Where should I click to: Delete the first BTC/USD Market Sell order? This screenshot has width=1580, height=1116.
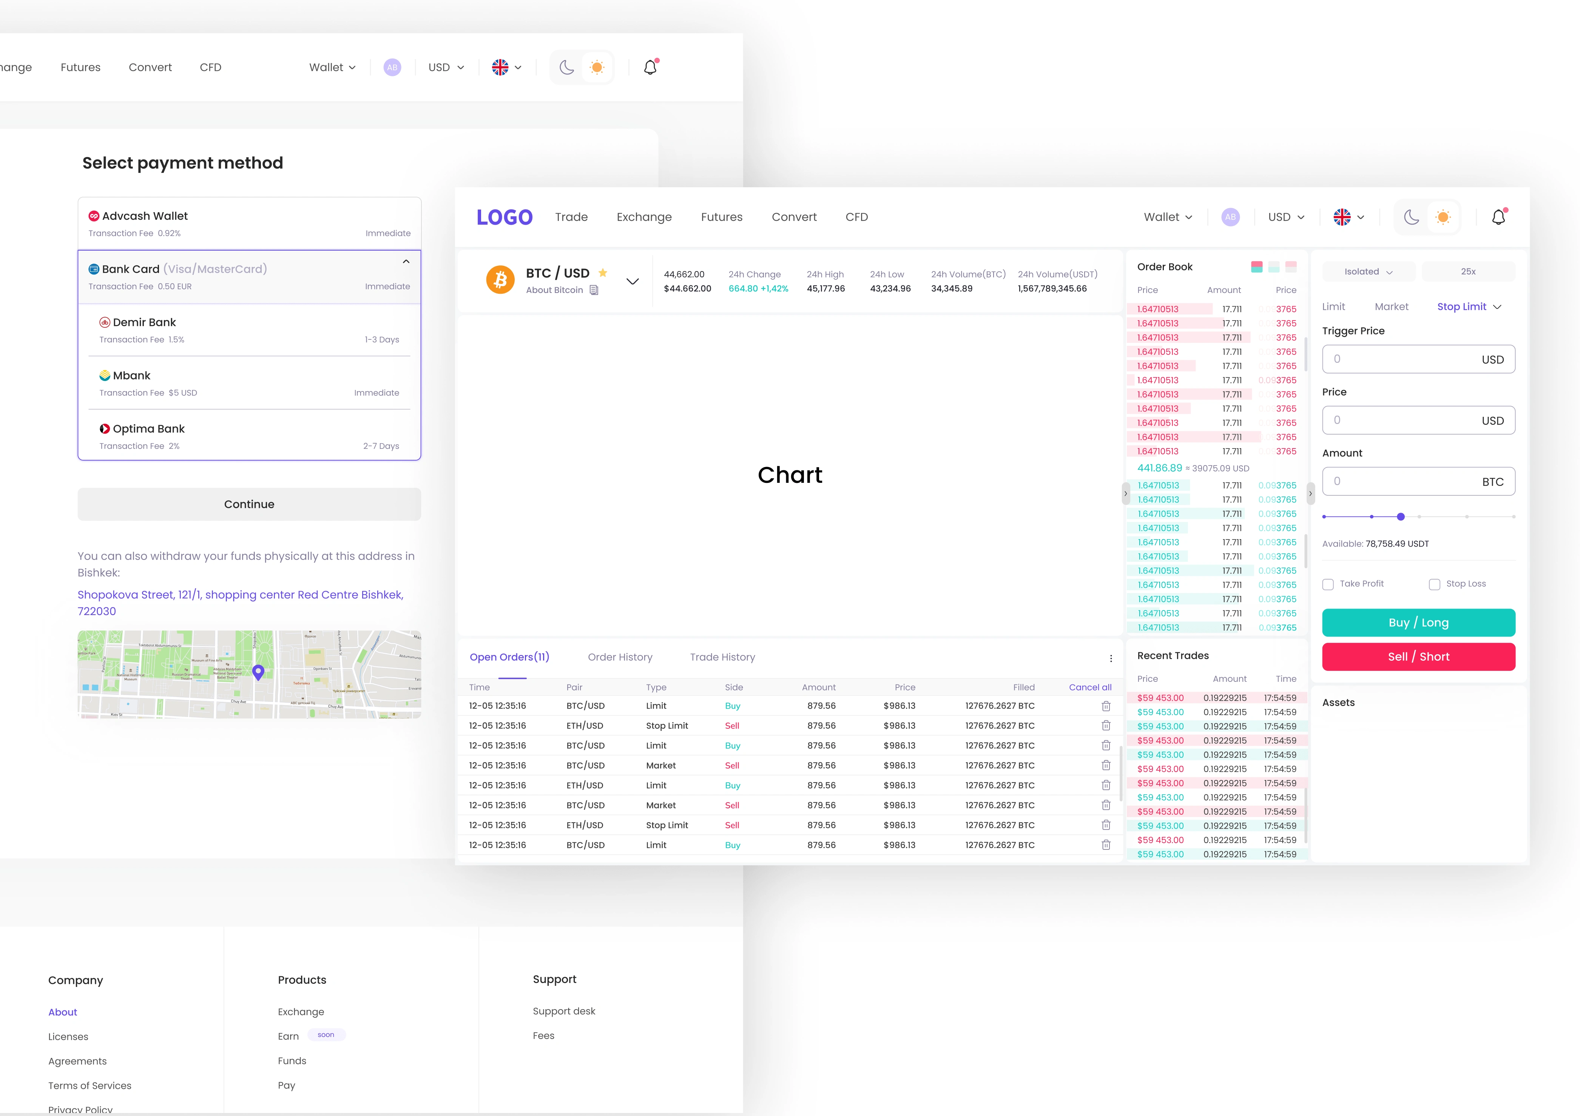point(1106,765)
